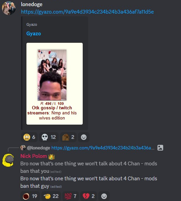Open the truncated gyazo link in reply preview
This screenshot has width=181, height=201.
click(x=103, y=148)
